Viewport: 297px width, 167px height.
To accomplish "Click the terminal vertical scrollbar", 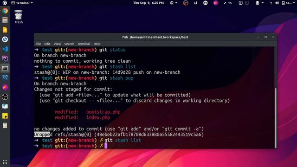I will click(x=275, y=117).
